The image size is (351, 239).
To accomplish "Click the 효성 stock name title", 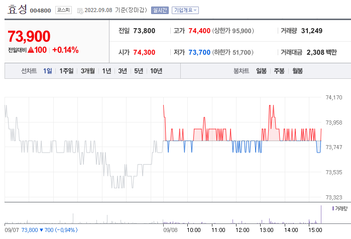I will 17,10.
